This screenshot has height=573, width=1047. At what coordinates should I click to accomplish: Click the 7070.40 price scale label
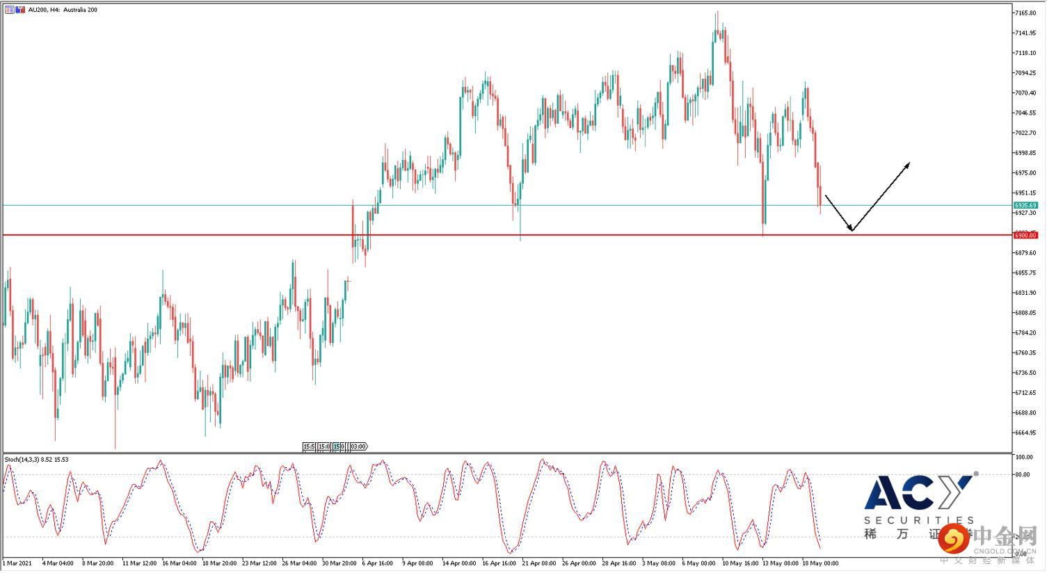pyautogui.click(x=1025, y=93)
